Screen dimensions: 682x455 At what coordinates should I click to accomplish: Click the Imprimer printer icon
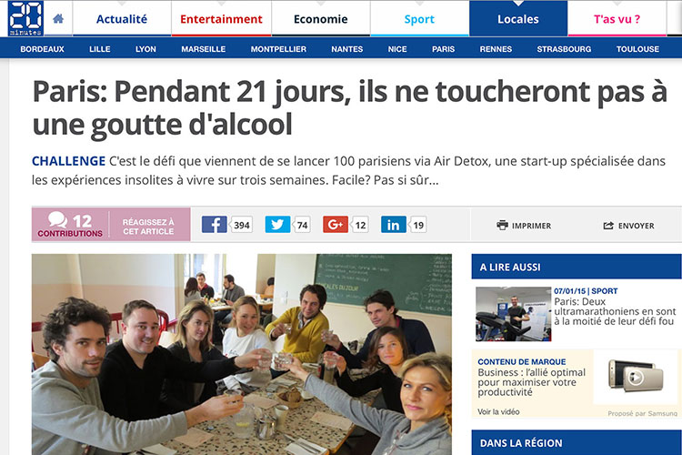502,225
